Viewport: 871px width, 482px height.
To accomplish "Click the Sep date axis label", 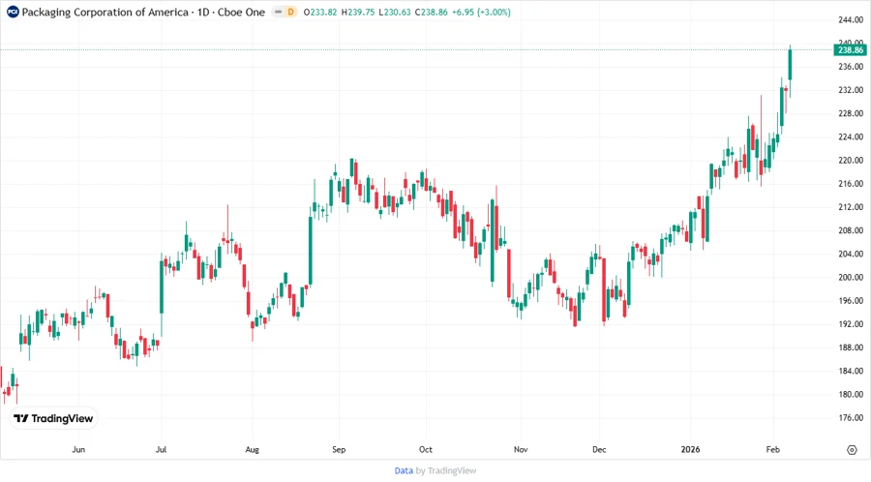I will tap(339, 450).
